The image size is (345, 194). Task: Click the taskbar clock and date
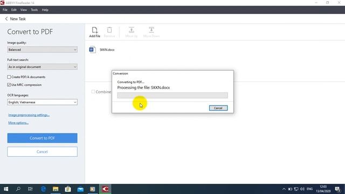(323, 189)
